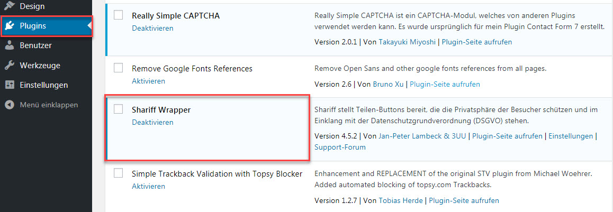Image resolution: width=613 pixels, height=212 pixels.
Task: Open the Werkzeuge menu
Action: coord(40,66)
